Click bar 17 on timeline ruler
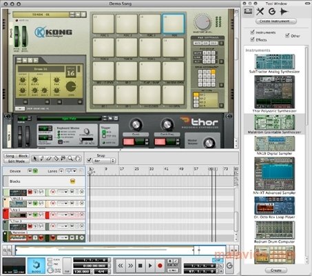 [x=122, y=169]
